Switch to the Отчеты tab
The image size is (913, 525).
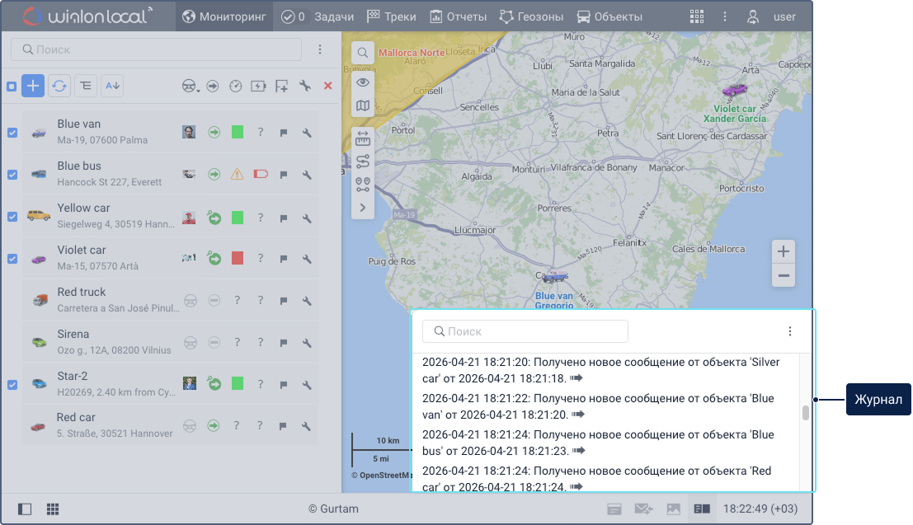tap(458, 16)
